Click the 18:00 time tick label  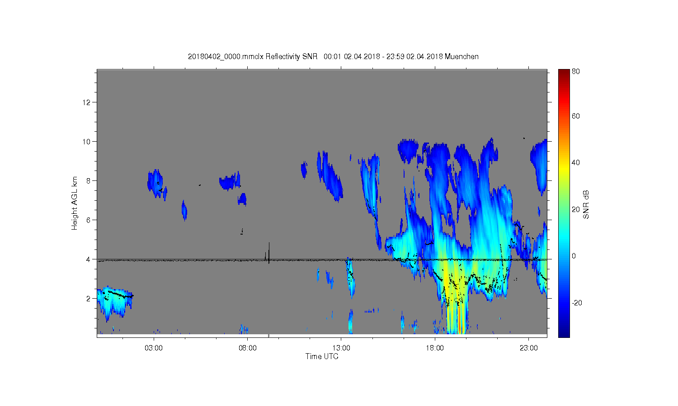tap(435, 348)
